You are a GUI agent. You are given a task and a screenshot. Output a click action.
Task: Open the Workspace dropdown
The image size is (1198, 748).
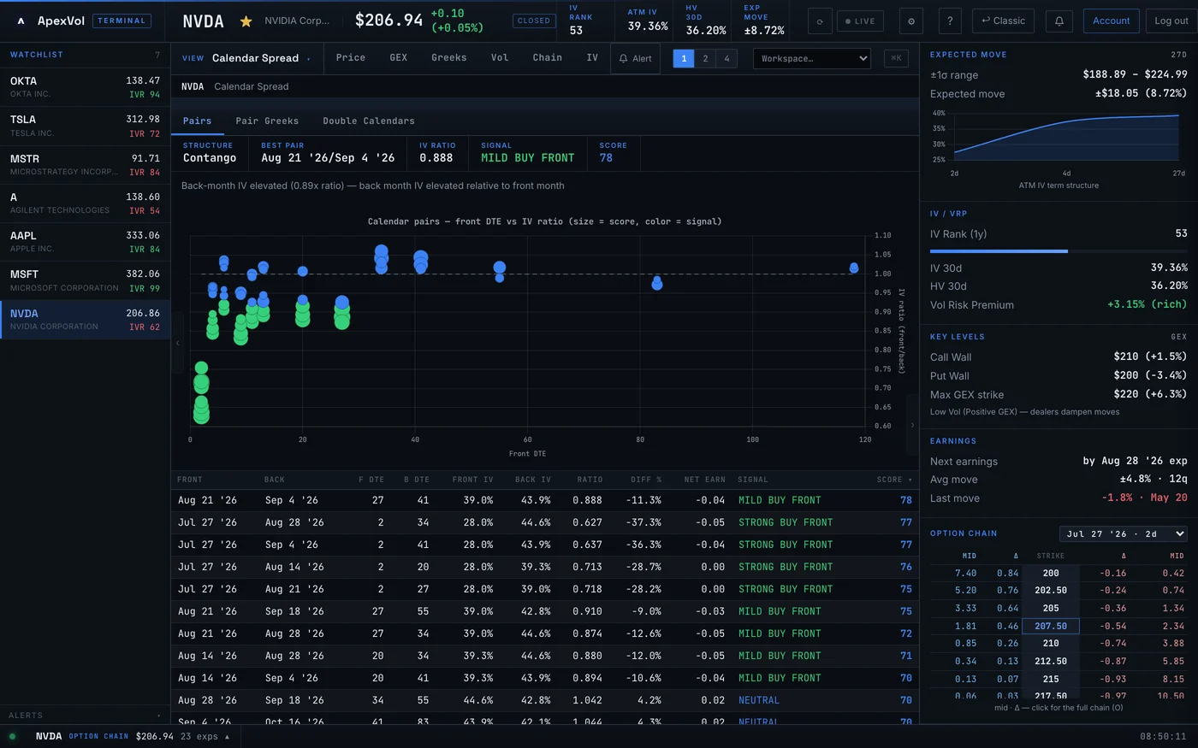click(812, 58)
